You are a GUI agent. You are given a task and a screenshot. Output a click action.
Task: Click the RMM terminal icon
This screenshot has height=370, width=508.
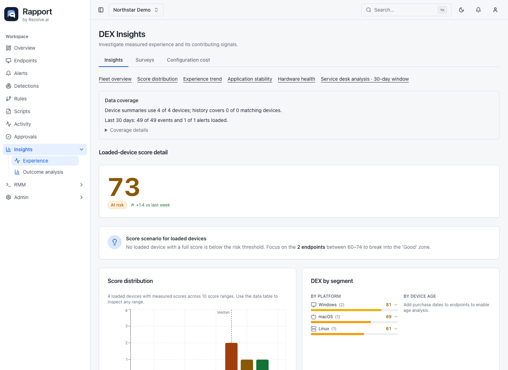[8, 185]
